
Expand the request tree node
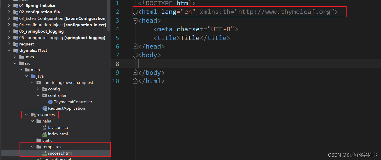pos(10,44)
